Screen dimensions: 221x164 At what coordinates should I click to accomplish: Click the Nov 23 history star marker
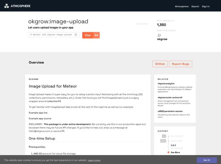click(168, 136)
